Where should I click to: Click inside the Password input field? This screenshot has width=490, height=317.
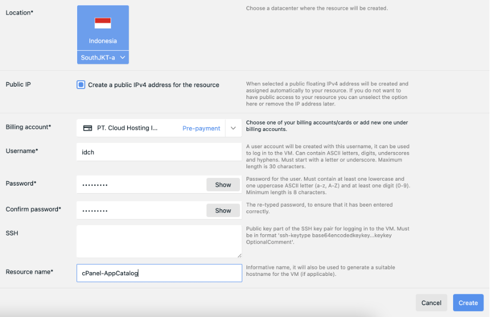[141, 184]
